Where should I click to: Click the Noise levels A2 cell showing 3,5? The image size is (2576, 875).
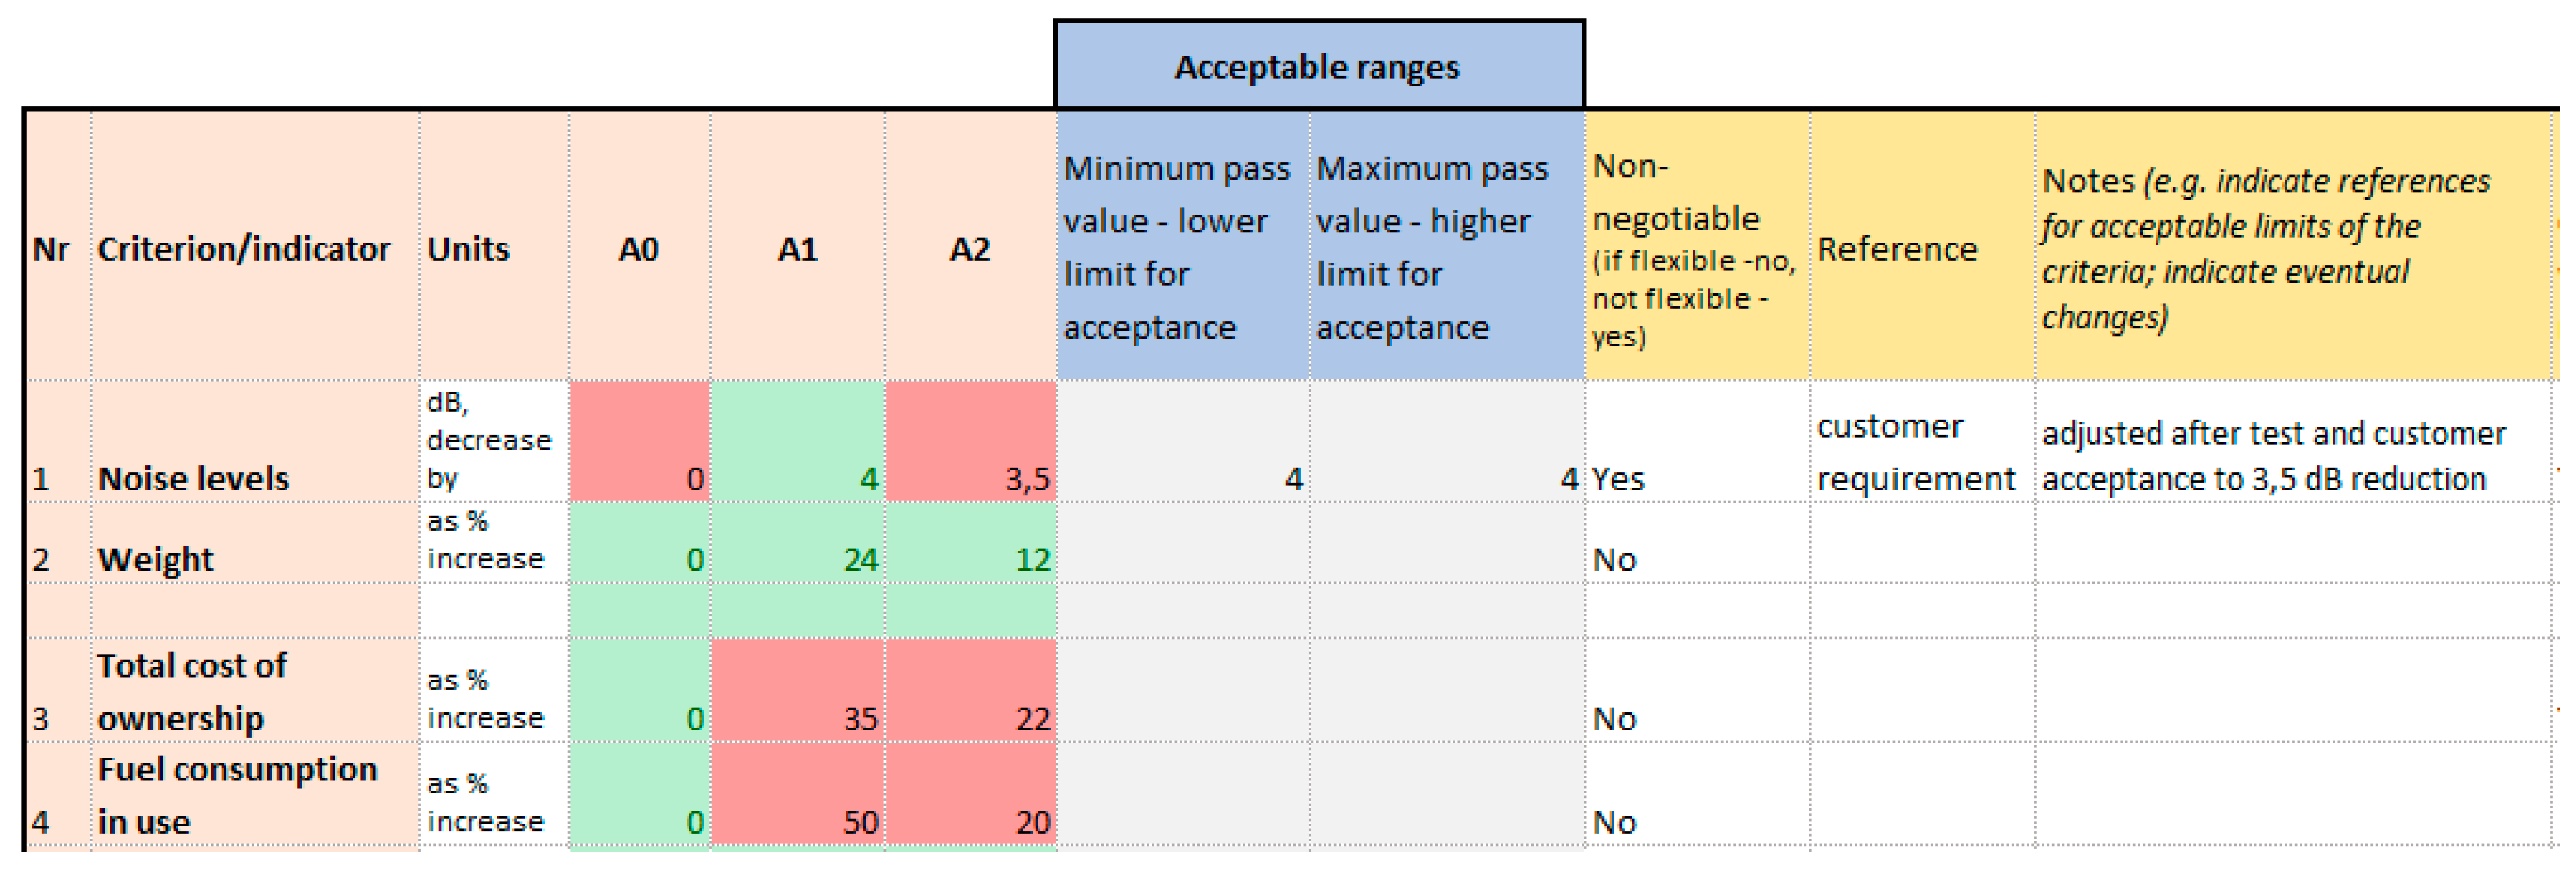click(x=970, y=442)
